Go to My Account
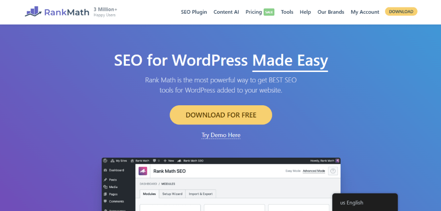 click(365, 12)
